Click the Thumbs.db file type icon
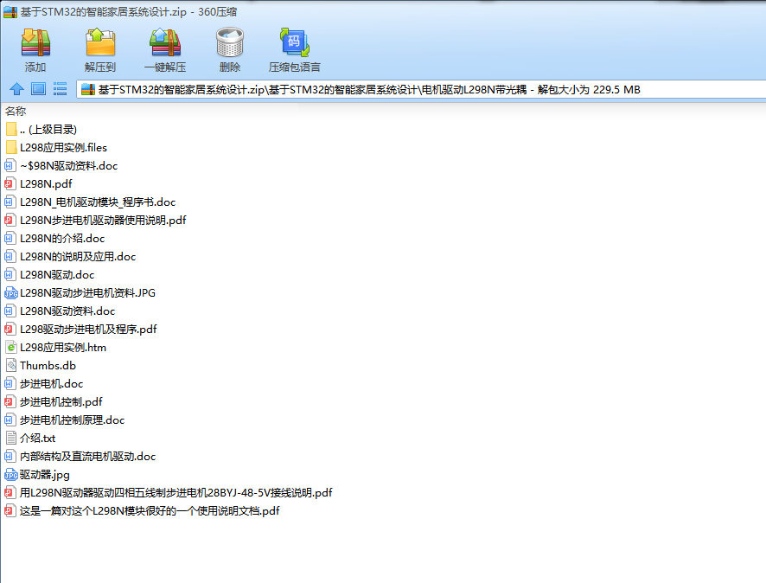Screen dimensions: 766x583 click(10, 366)
